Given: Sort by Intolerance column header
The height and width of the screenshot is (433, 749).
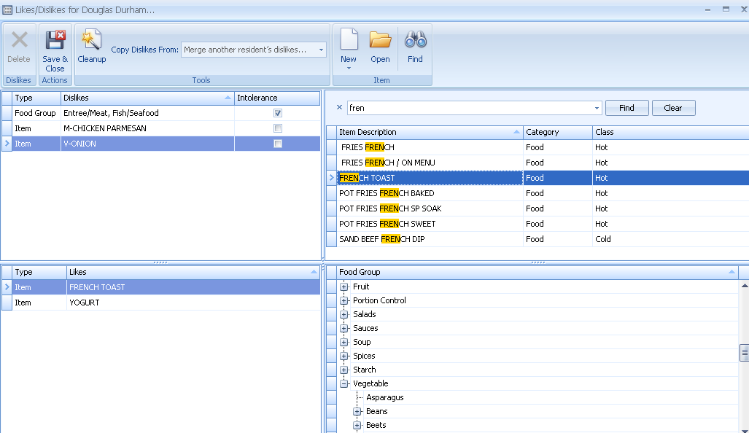Looking at the screenshot, I should pos(277,98).
